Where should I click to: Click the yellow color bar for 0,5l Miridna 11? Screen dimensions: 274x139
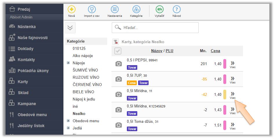click(224, 94)
